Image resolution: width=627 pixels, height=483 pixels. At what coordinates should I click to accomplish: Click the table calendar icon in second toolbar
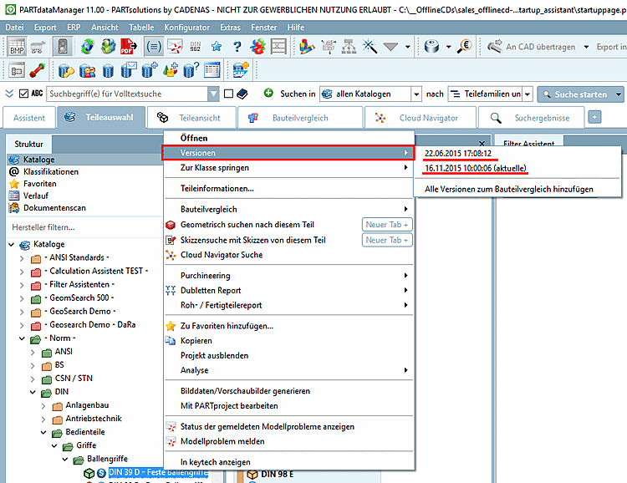click(x=212, y=71)
